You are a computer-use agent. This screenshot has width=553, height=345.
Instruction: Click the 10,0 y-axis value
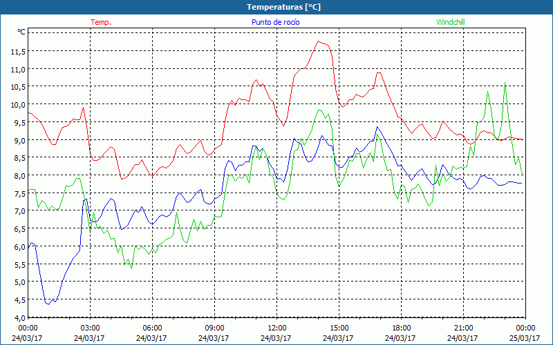coord(18,105)
